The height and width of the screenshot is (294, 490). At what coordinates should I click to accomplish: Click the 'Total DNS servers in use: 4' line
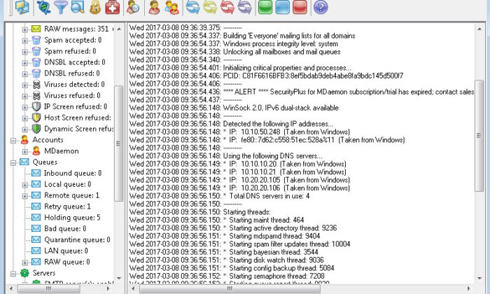[219, 196]
